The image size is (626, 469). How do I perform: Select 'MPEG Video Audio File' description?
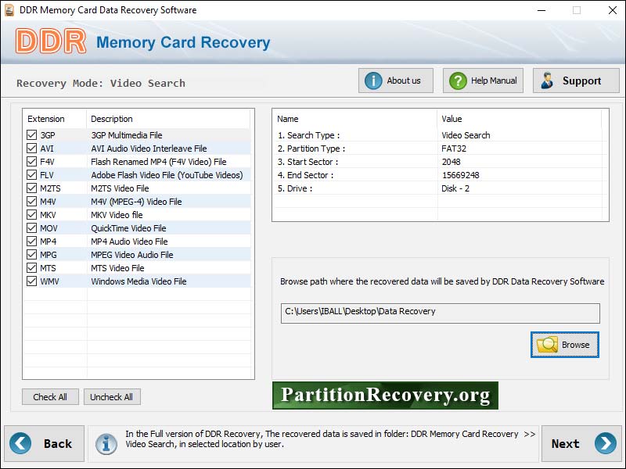coord(132,255)
